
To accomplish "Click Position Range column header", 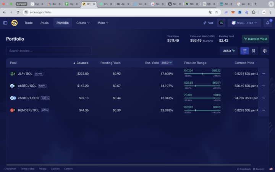I will pyautogui.click(x=195, y=63).
